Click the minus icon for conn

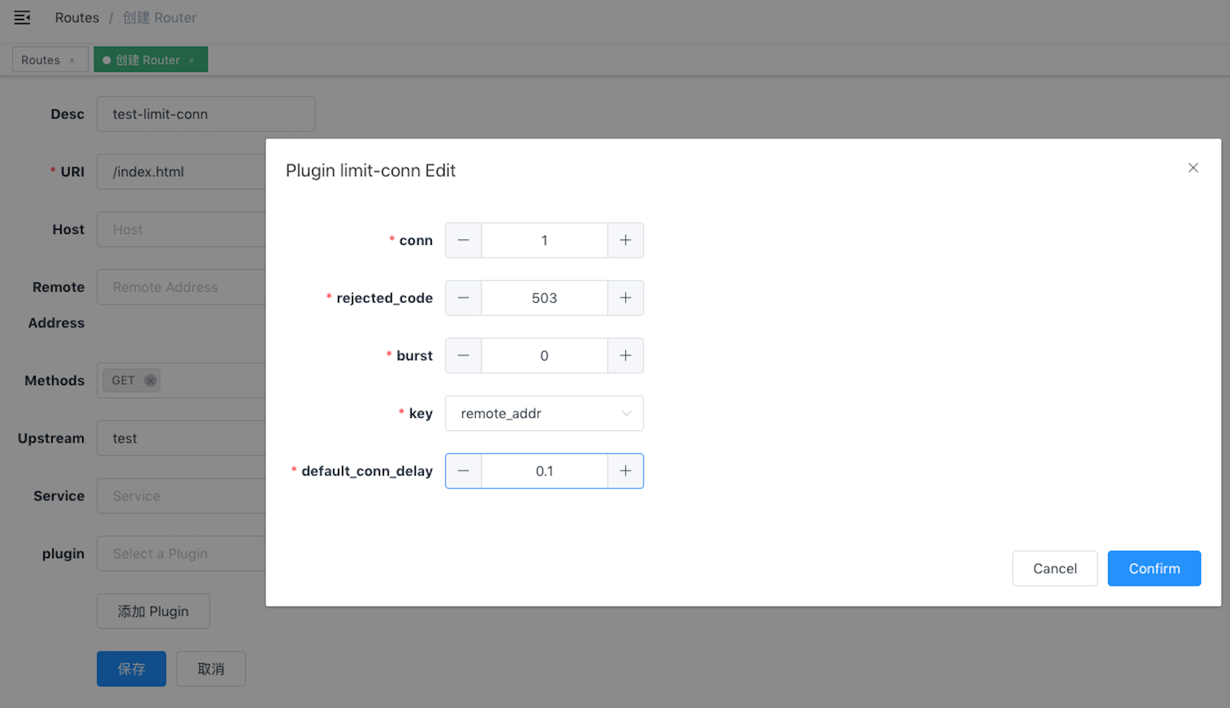463,240
